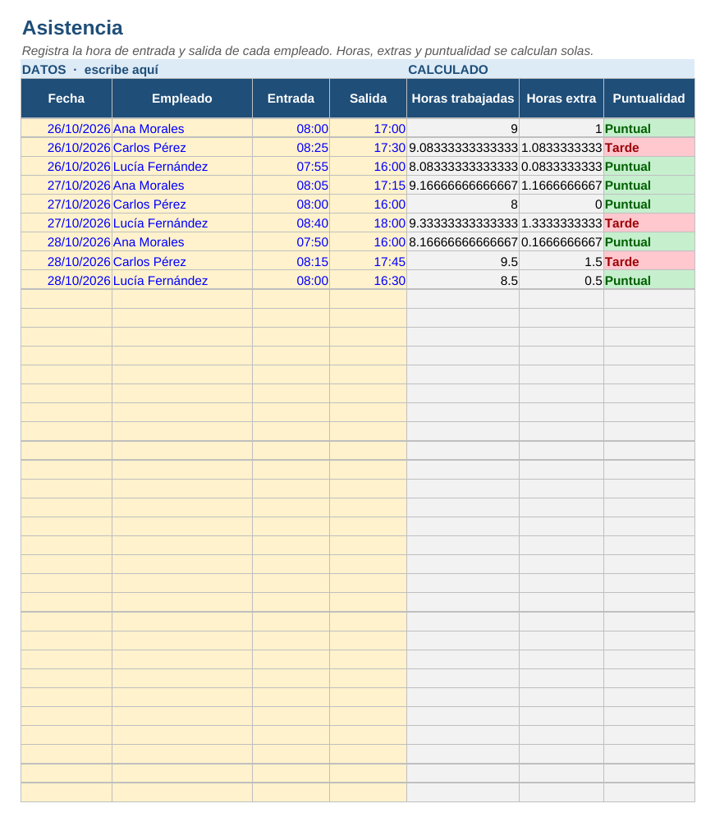Click the Entrada column header

[x=291, y=98]
